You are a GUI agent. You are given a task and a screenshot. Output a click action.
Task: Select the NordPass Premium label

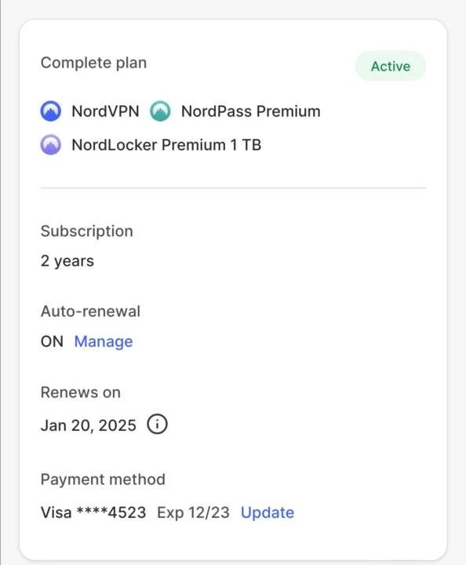[x=250, y=111]
